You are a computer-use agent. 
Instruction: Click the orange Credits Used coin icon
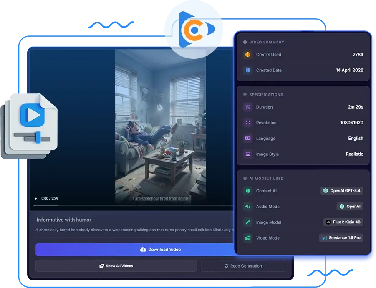(x=248, y=55)
